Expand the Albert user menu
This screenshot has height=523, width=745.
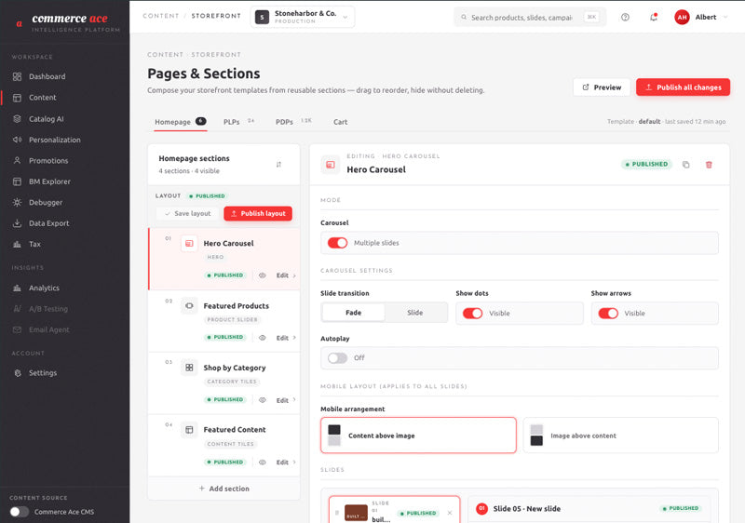[x=701, y=17]
